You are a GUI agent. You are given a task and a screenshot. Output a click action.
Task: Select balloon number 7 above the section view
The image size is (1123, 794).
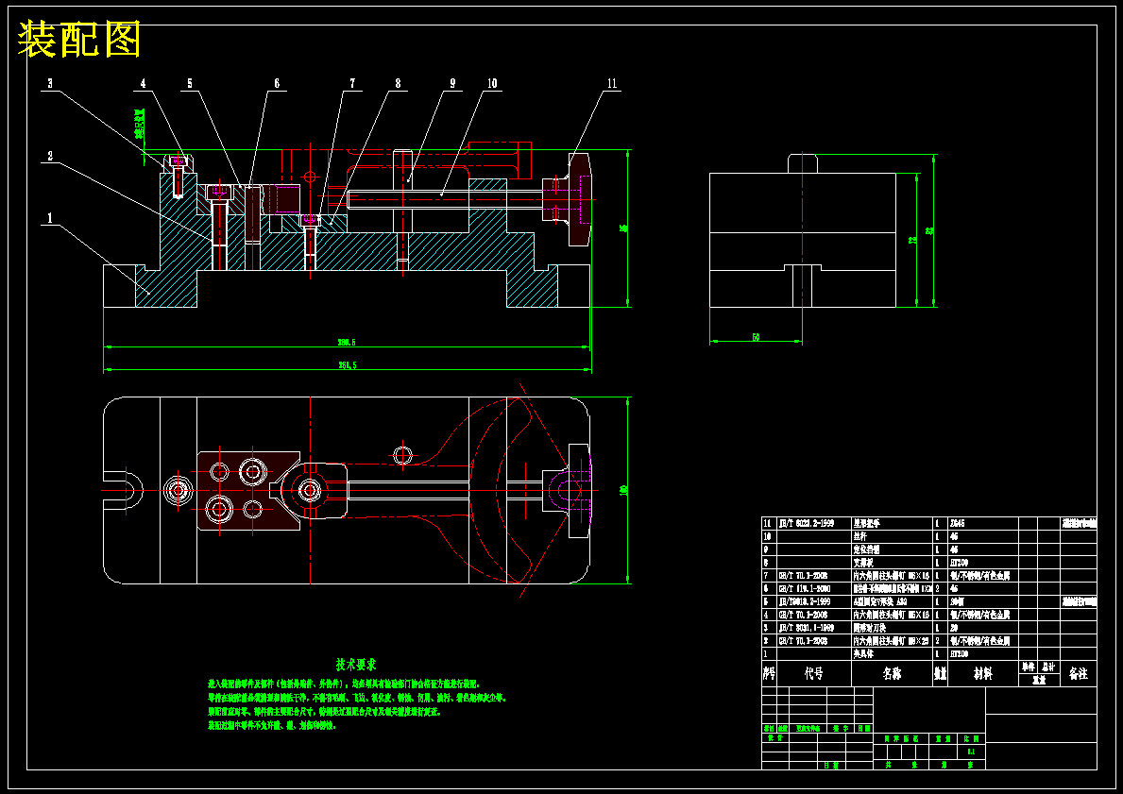[352, 83]
